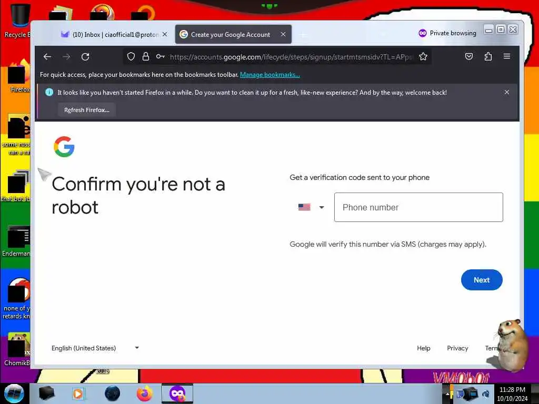This screenshot has height=404, width=539.
Task: Open the black box taskbar icon
Action: (46, 393)
